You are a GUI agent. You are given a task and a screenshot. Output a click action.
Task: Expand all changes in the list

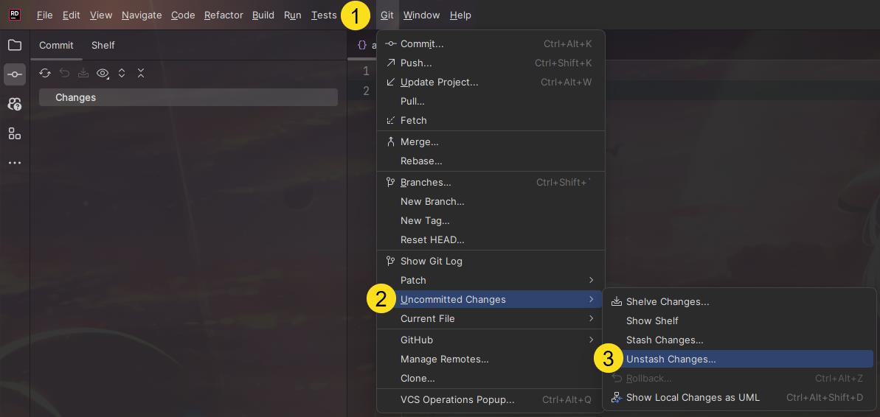122,73
